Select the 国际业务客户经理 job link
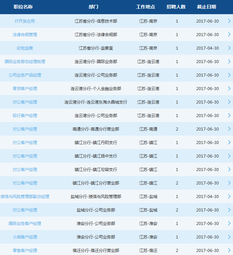The width and height of the screenshot is (233, 255). [x=25, y=223]
